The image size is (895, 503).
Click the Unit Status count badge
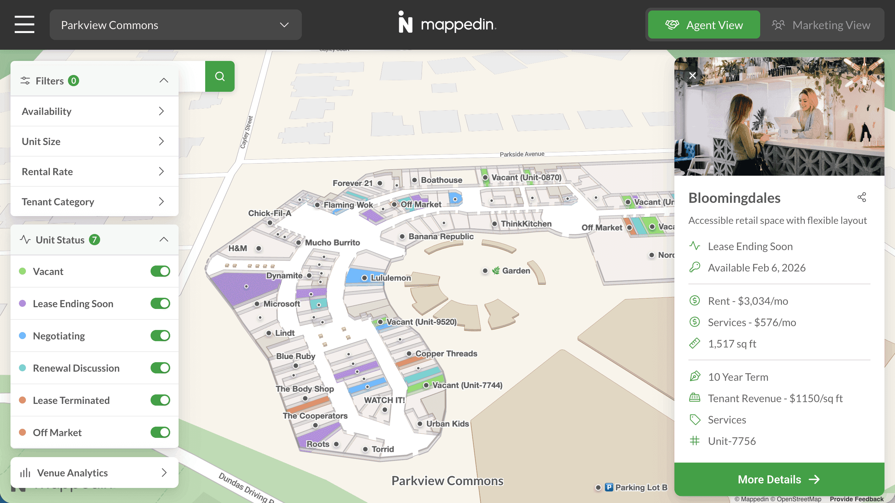tap(95, 240)
